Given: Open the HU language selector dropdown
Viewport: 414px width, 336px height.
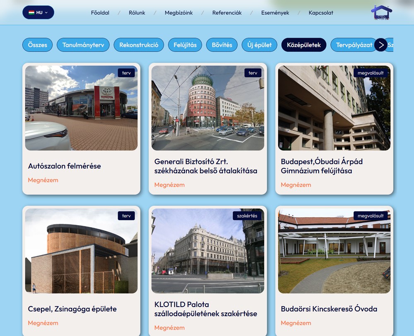Looking at the screenshot, I should (38, 12).
